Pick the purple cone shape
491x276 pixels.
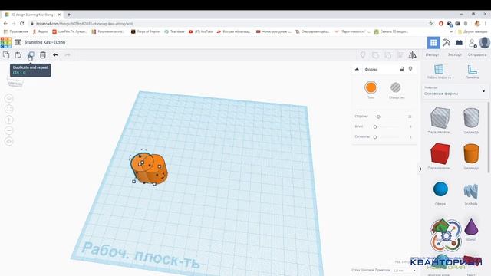tap(471, 227)
